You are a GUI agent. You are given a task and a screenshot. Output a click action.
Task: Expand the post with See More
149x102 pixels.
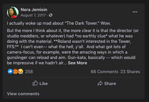coord(78,63)
